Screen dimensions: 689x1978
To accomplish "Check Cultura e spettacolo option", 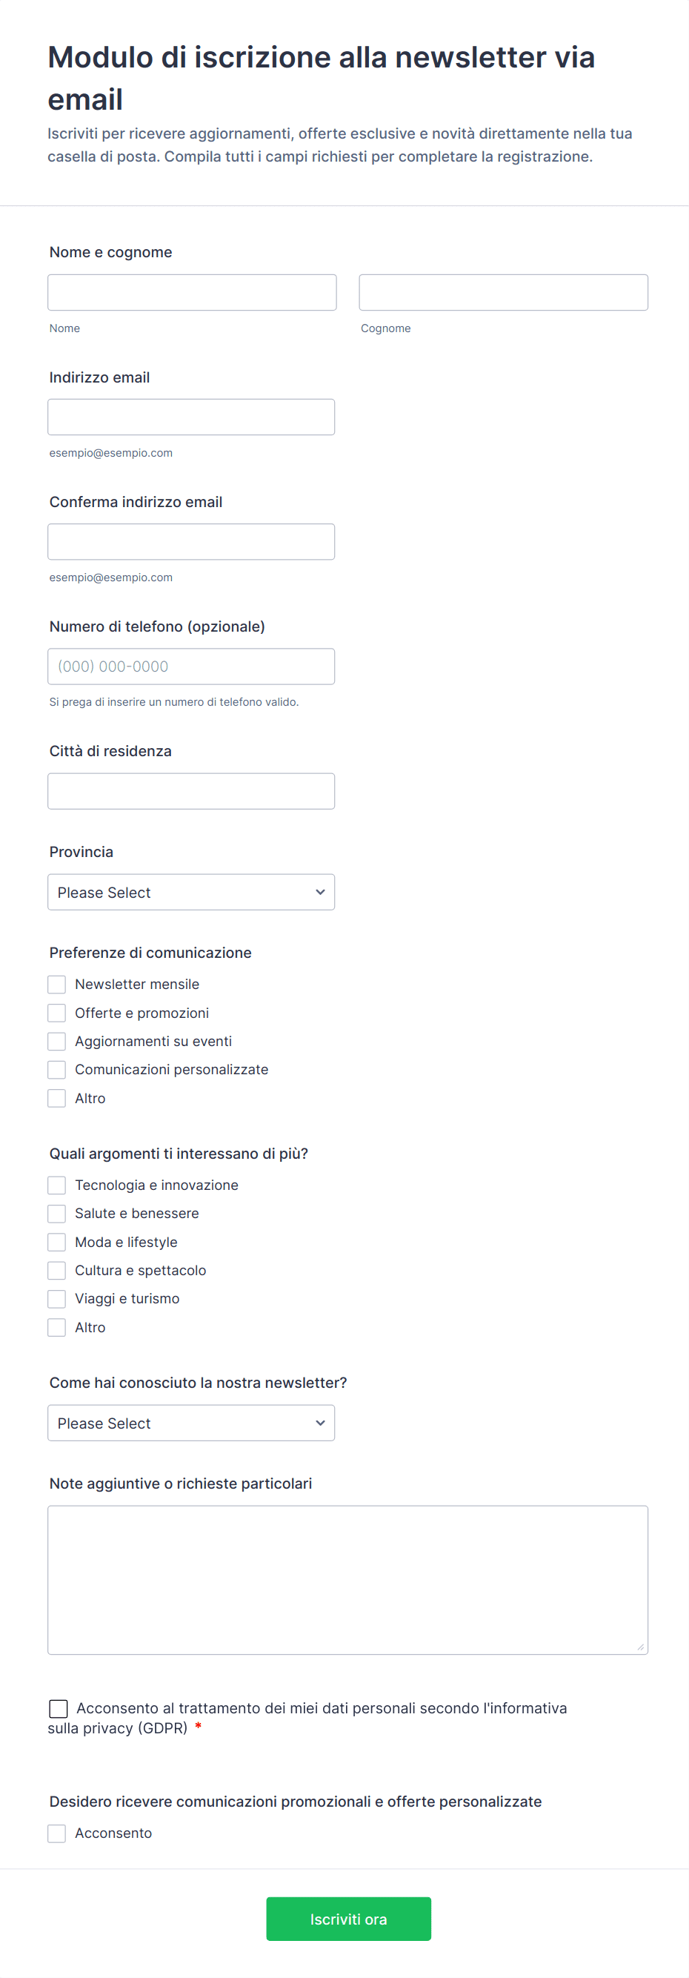I will pos(57,1270).
